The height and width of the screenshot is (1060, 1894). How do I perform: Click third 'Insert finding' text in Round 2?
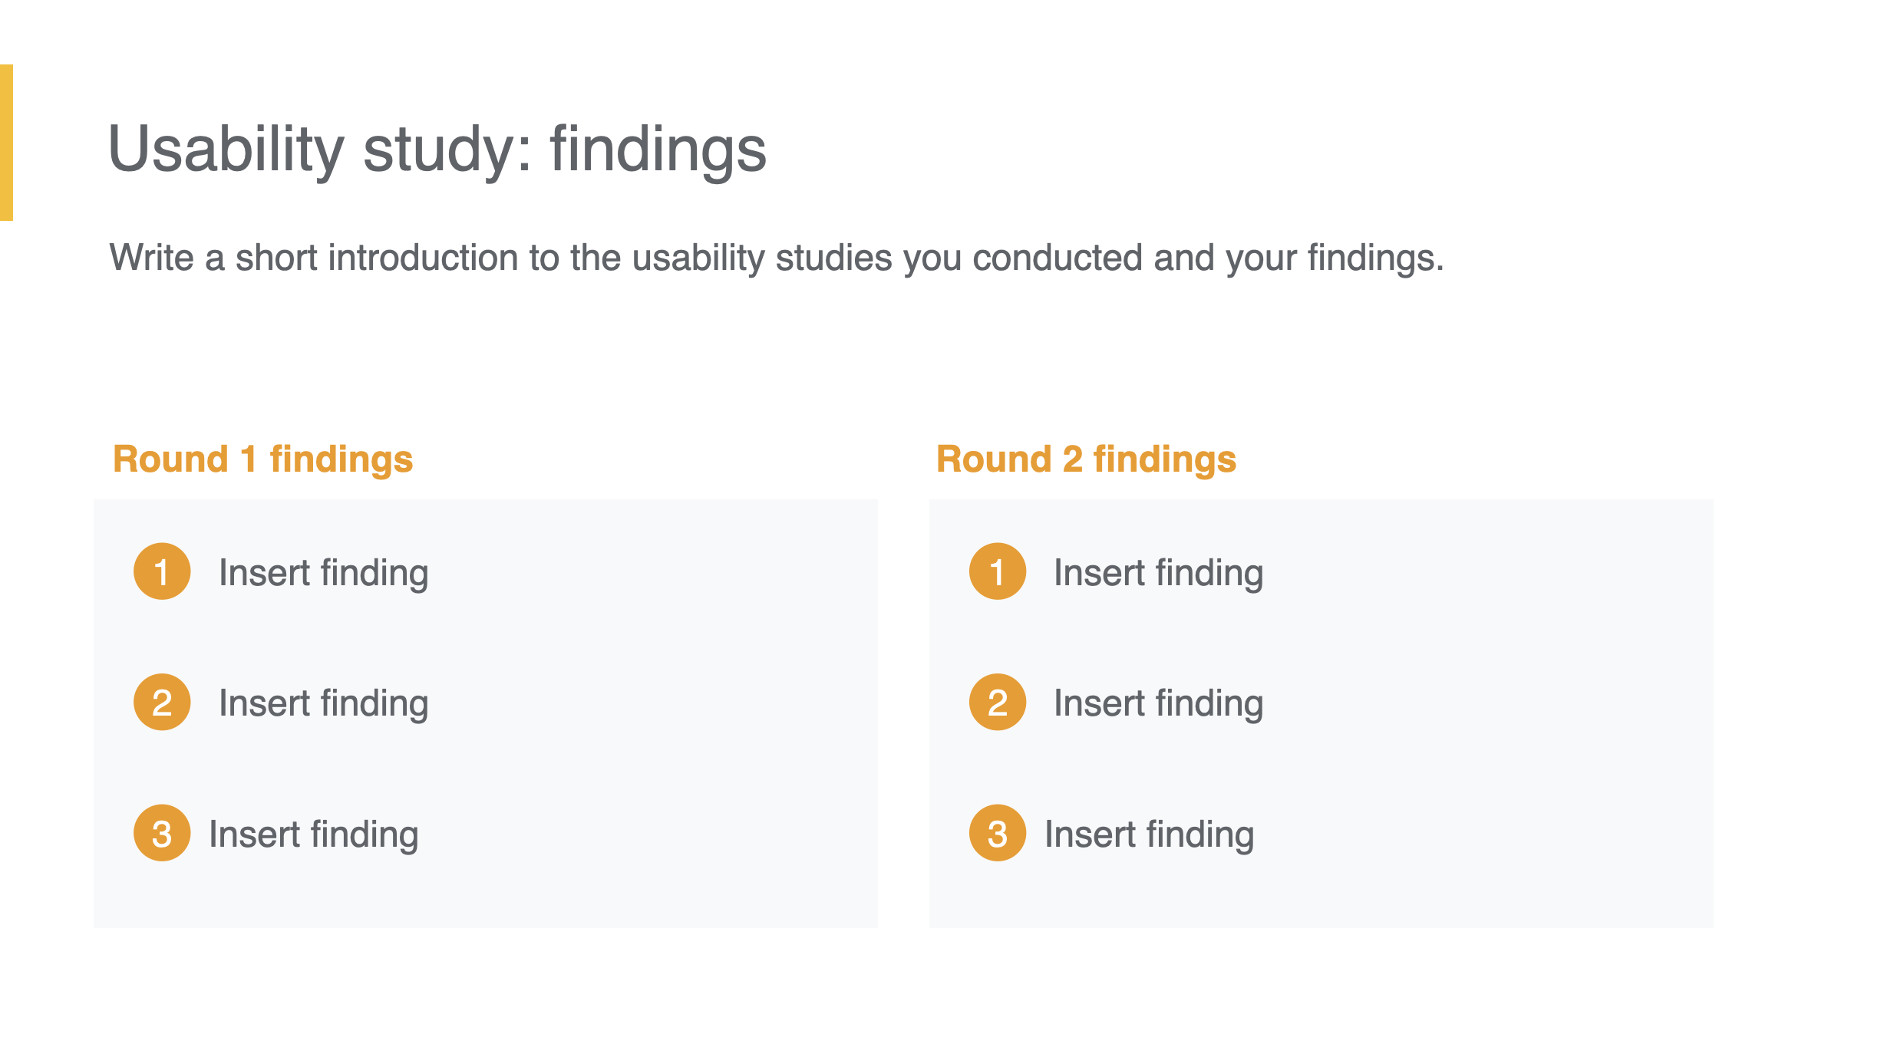pyautogui.click(x=1149, y=835)
